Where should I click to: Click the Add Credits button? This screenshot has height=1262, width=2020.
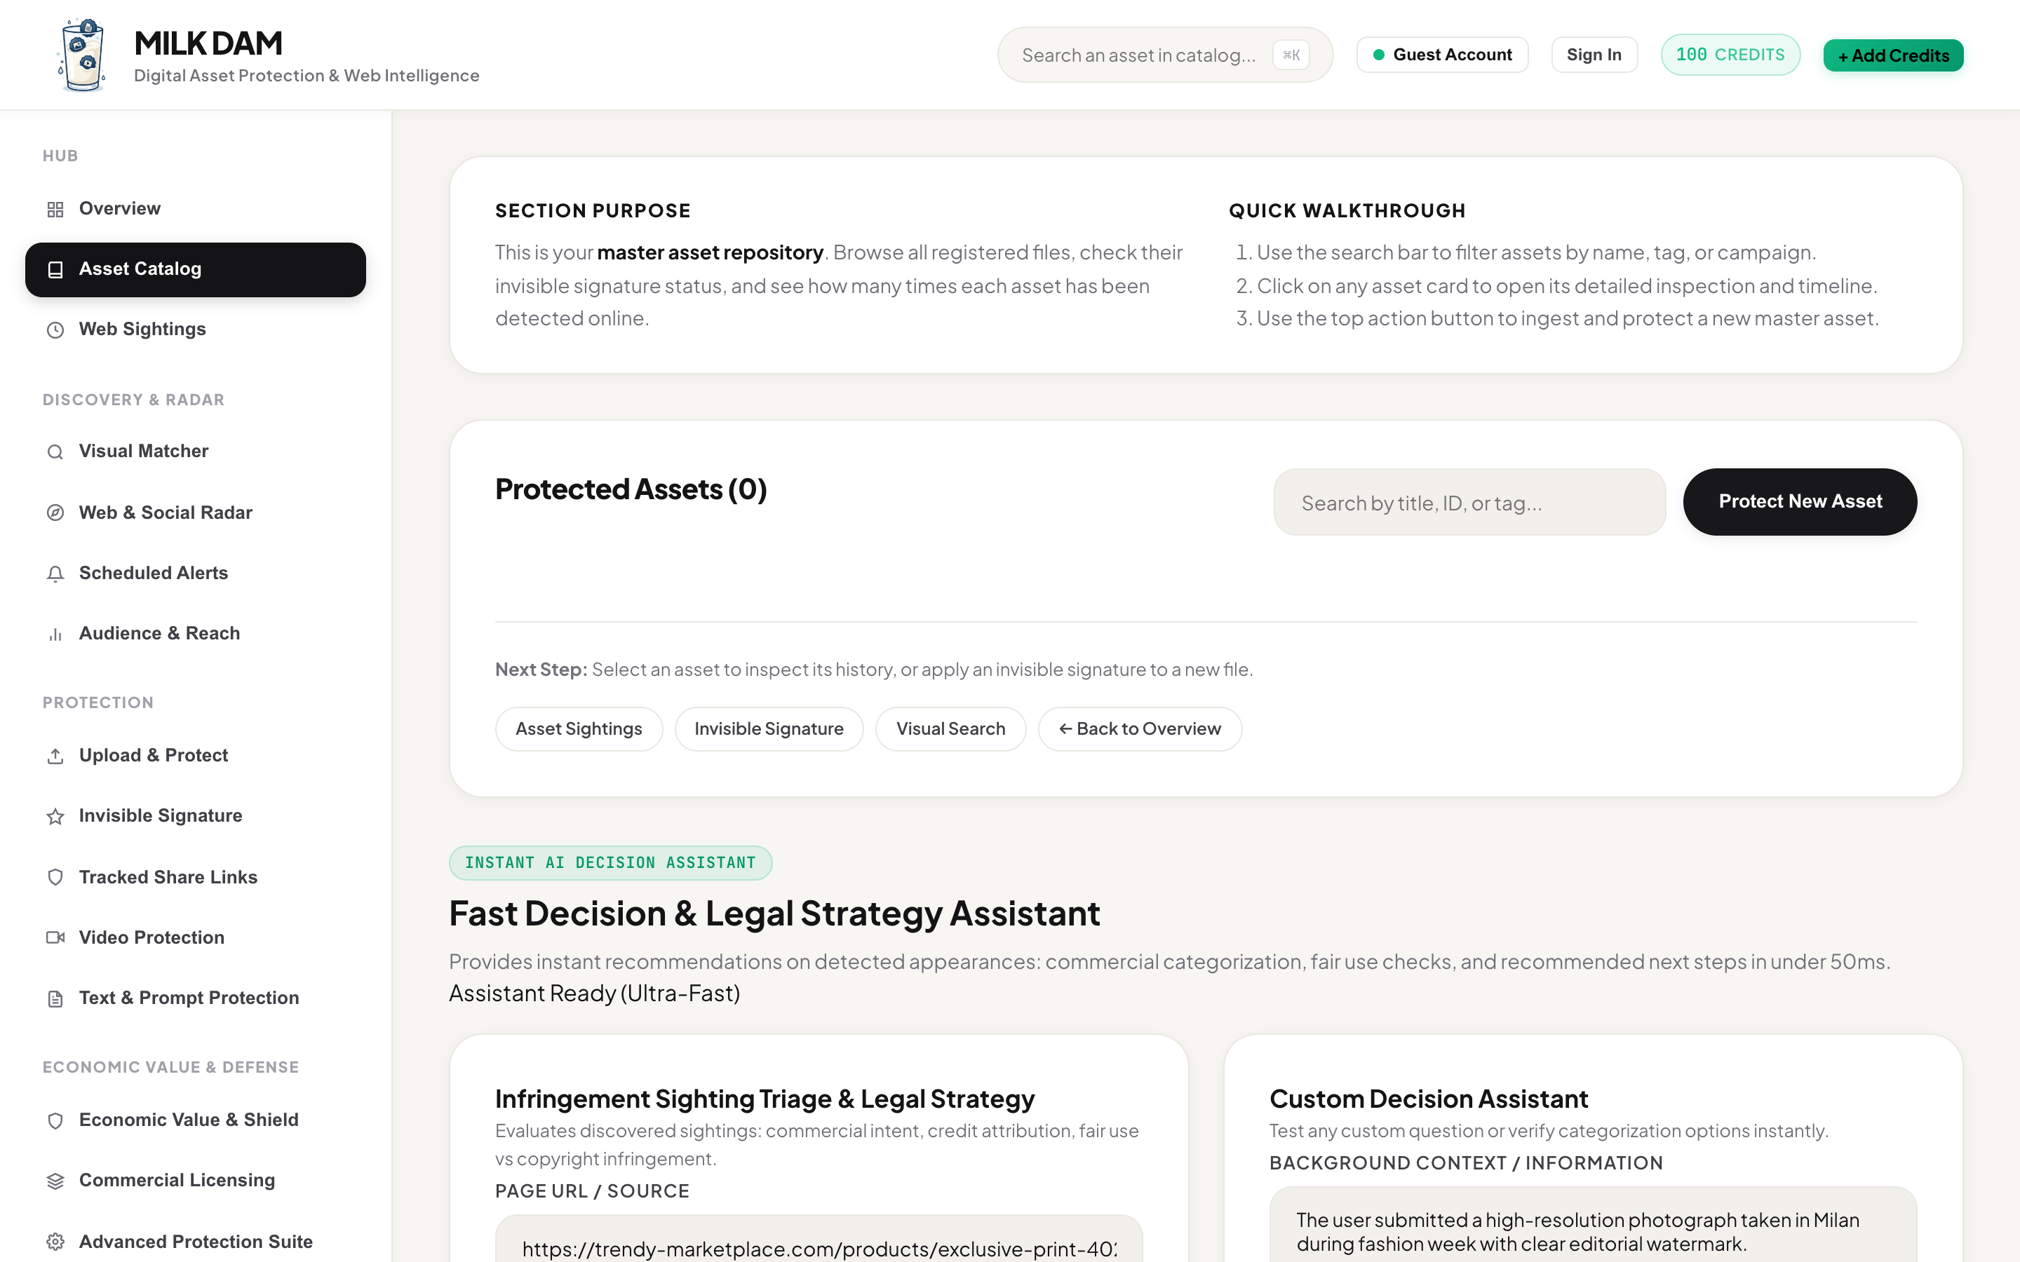[x=1893, y=55]
